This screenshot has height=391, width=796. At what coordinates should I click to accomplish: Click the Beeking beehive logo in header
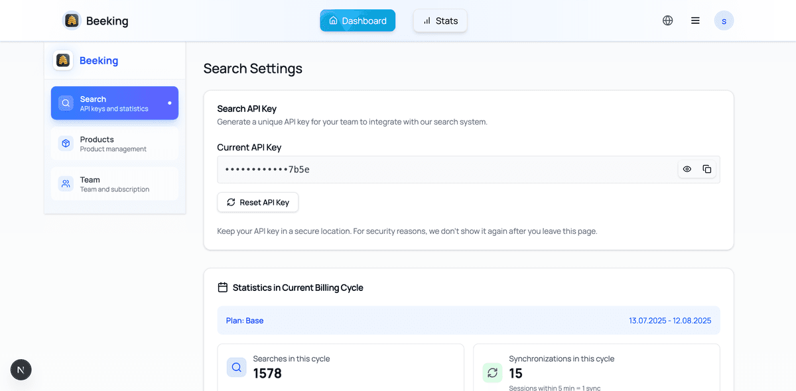click(x=72, y=21)
